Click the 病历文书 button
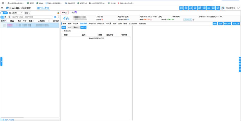This screenshot has width=241, height=121. (x=227, y=23)
